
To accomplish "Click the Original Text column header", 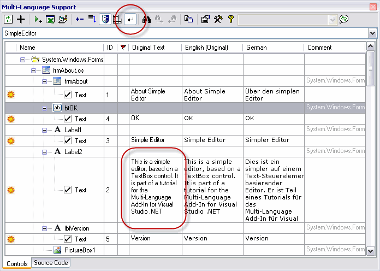I will 148,48.
